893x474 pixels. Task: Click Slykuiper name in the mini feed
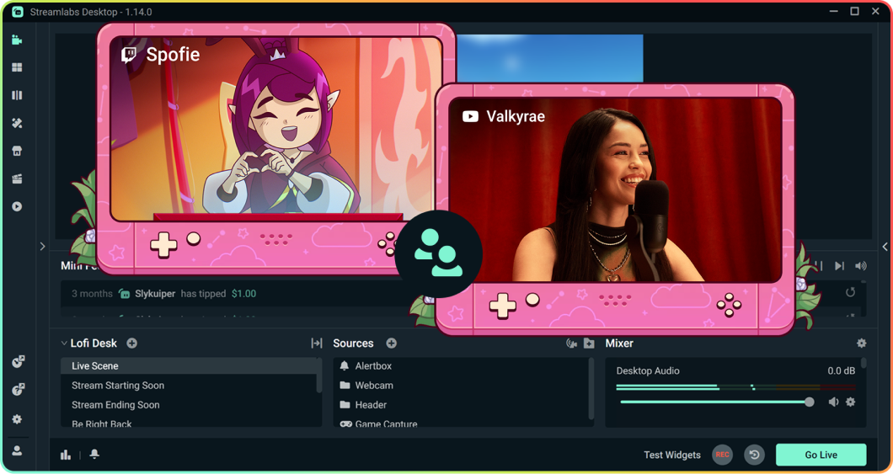pos(155,294)
